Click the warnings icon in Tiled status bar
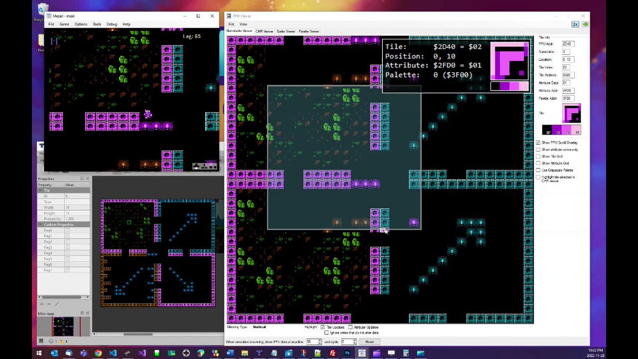The height and width of the screenshot is (359, 638). pos(61,341)
